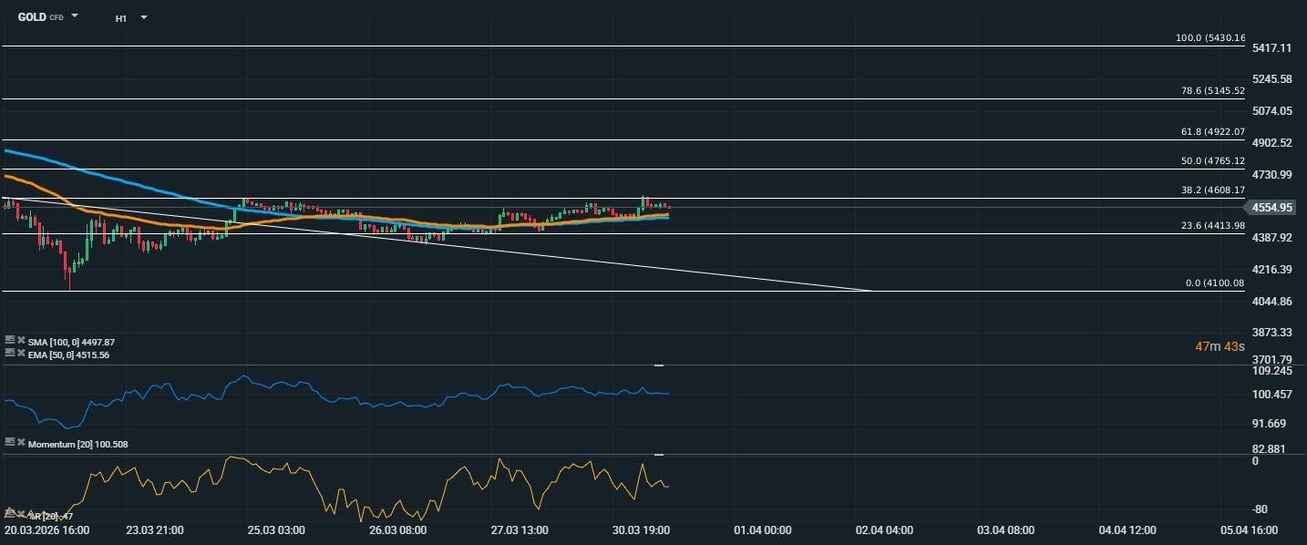This screenshot has width=1307, height=545.
Task: Click the handle above the Momentum panel
Action: 659,365
